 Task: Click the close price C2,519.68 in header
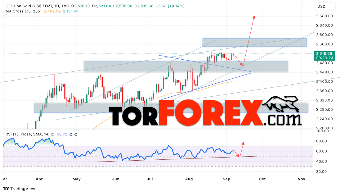(x=144, y=6)
